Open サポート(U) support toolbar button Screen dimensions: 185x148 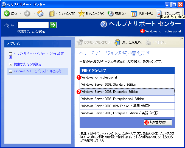142,13
